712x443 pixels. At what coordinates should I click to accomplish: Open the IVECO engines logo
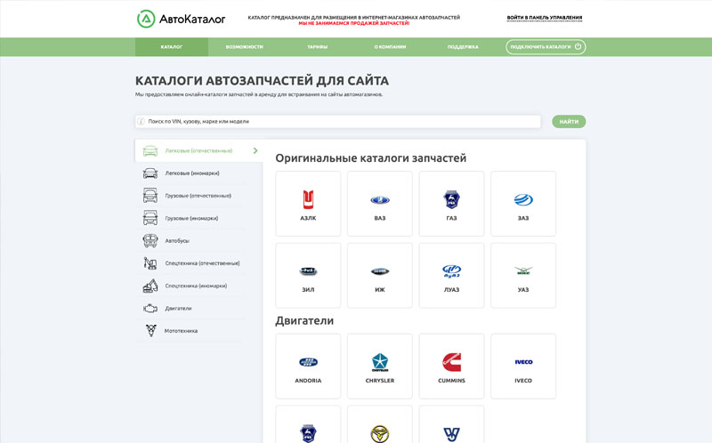coord(523,362)
